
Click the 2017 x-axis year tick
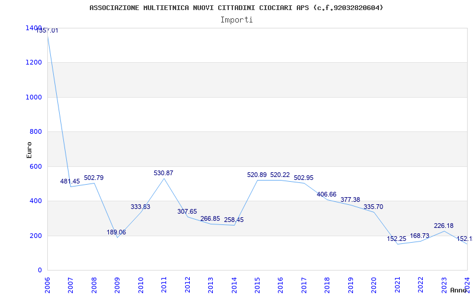(x=304, y=285)
